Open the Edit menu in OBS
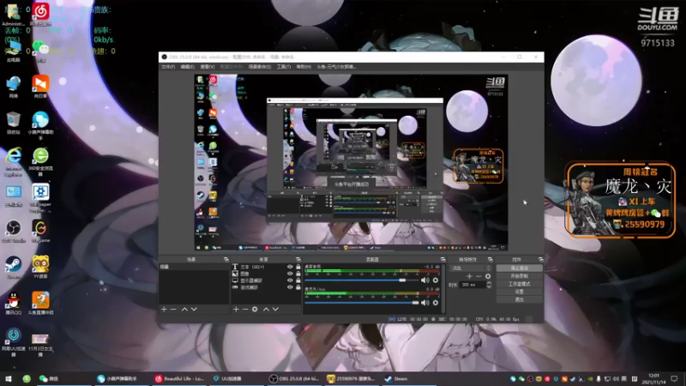 [187, 67]
